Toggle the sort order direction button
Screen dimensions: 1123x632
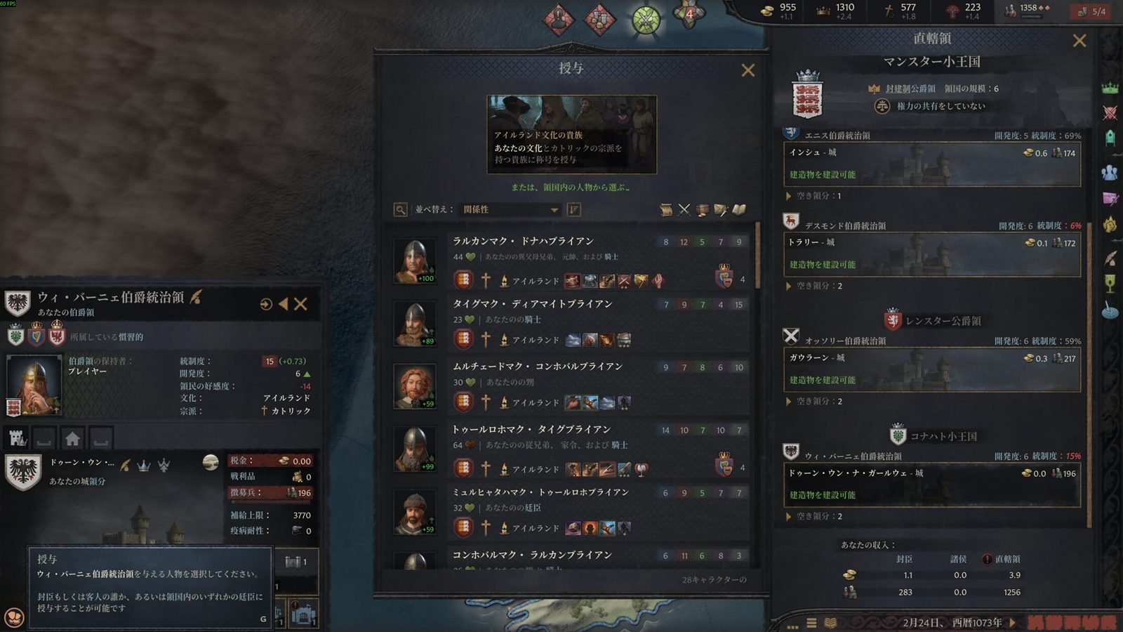[x=574, y=209]
